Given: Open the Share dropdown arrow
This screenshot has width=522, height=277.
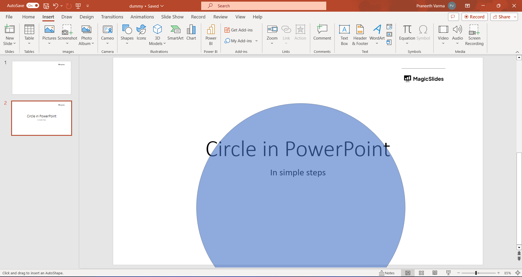Looking at the screenshot, I should pyautogui.click(x=515, y=17).
